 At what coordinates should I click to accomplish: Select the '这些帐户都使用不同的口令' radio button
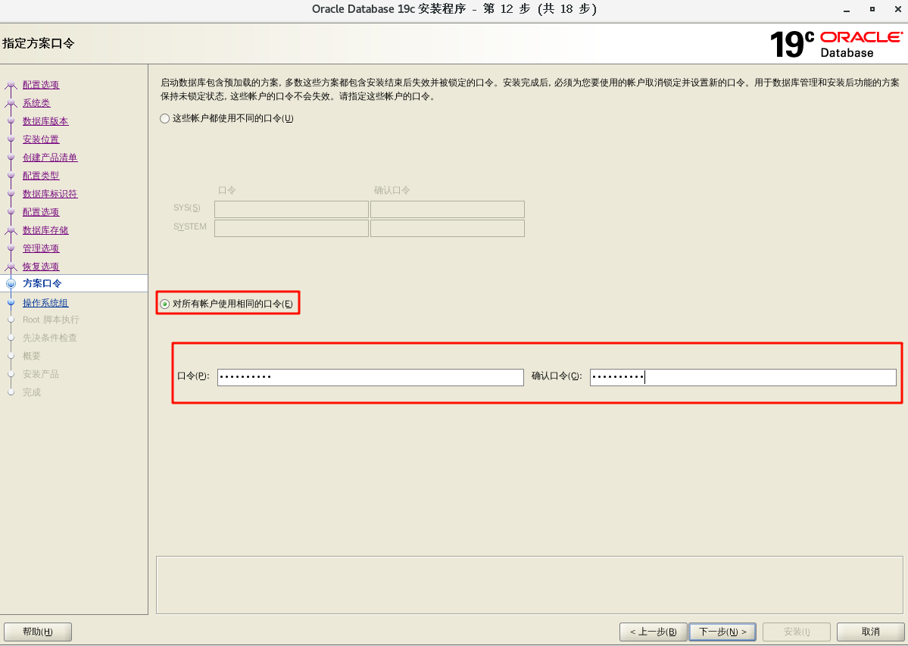[x=164, y=119]
